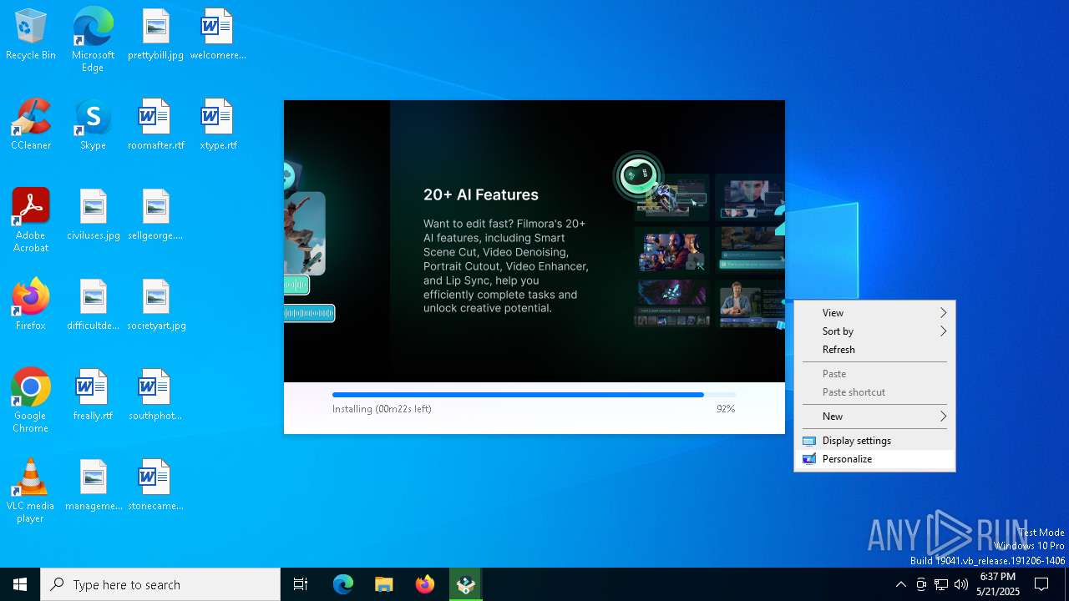Click the 92% progress label
This screenshot has height=601, width=1069.
(x=726, y=409)
